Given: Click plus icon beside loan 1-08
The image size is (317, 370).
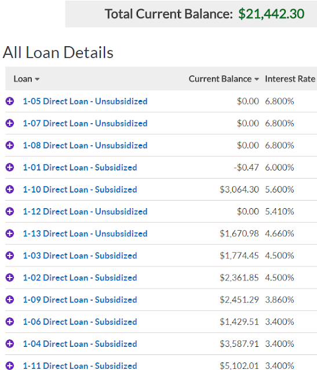Looking at the screenshot, I should coord(10,145).
